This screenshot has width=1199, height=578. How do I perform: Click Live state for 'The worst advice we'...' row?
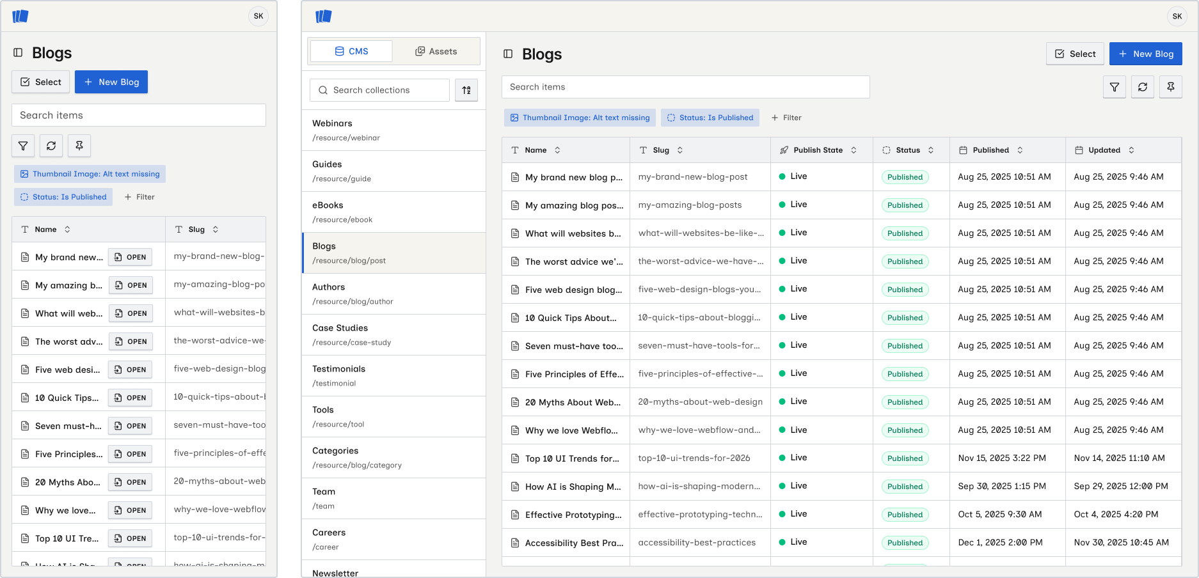point(793,261)
